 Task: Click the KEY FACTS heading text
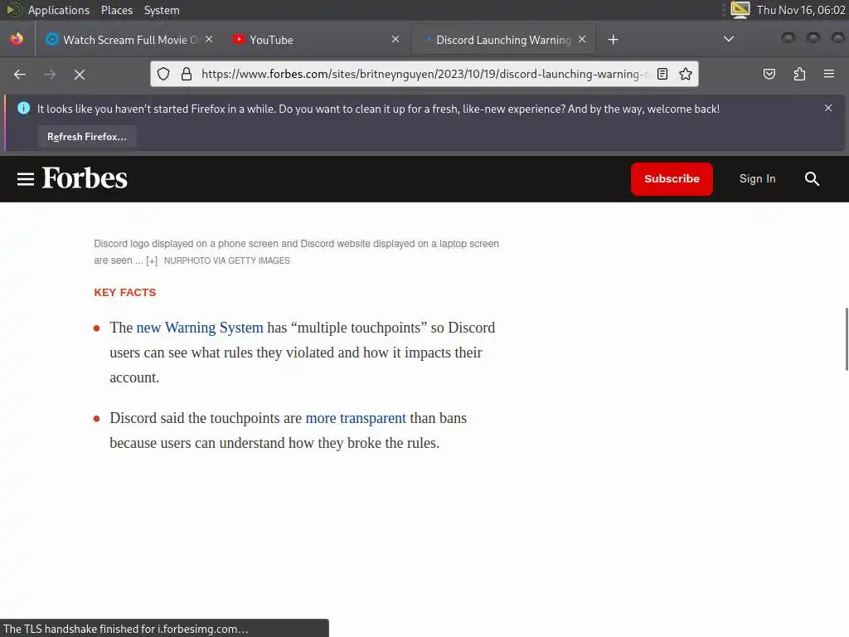(124, 293)
